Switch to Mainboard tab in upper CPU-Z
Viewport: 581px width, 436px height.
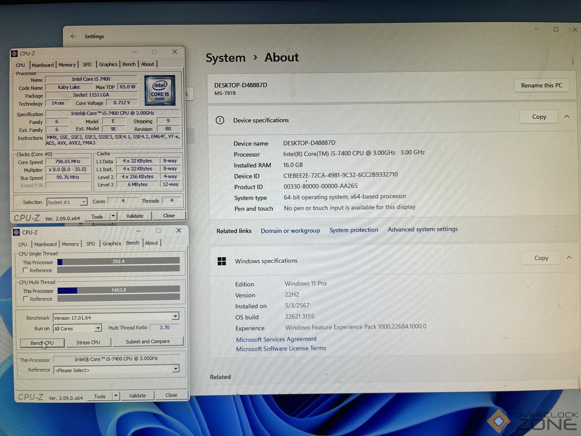pyautogui.click(x=43, y=65)
